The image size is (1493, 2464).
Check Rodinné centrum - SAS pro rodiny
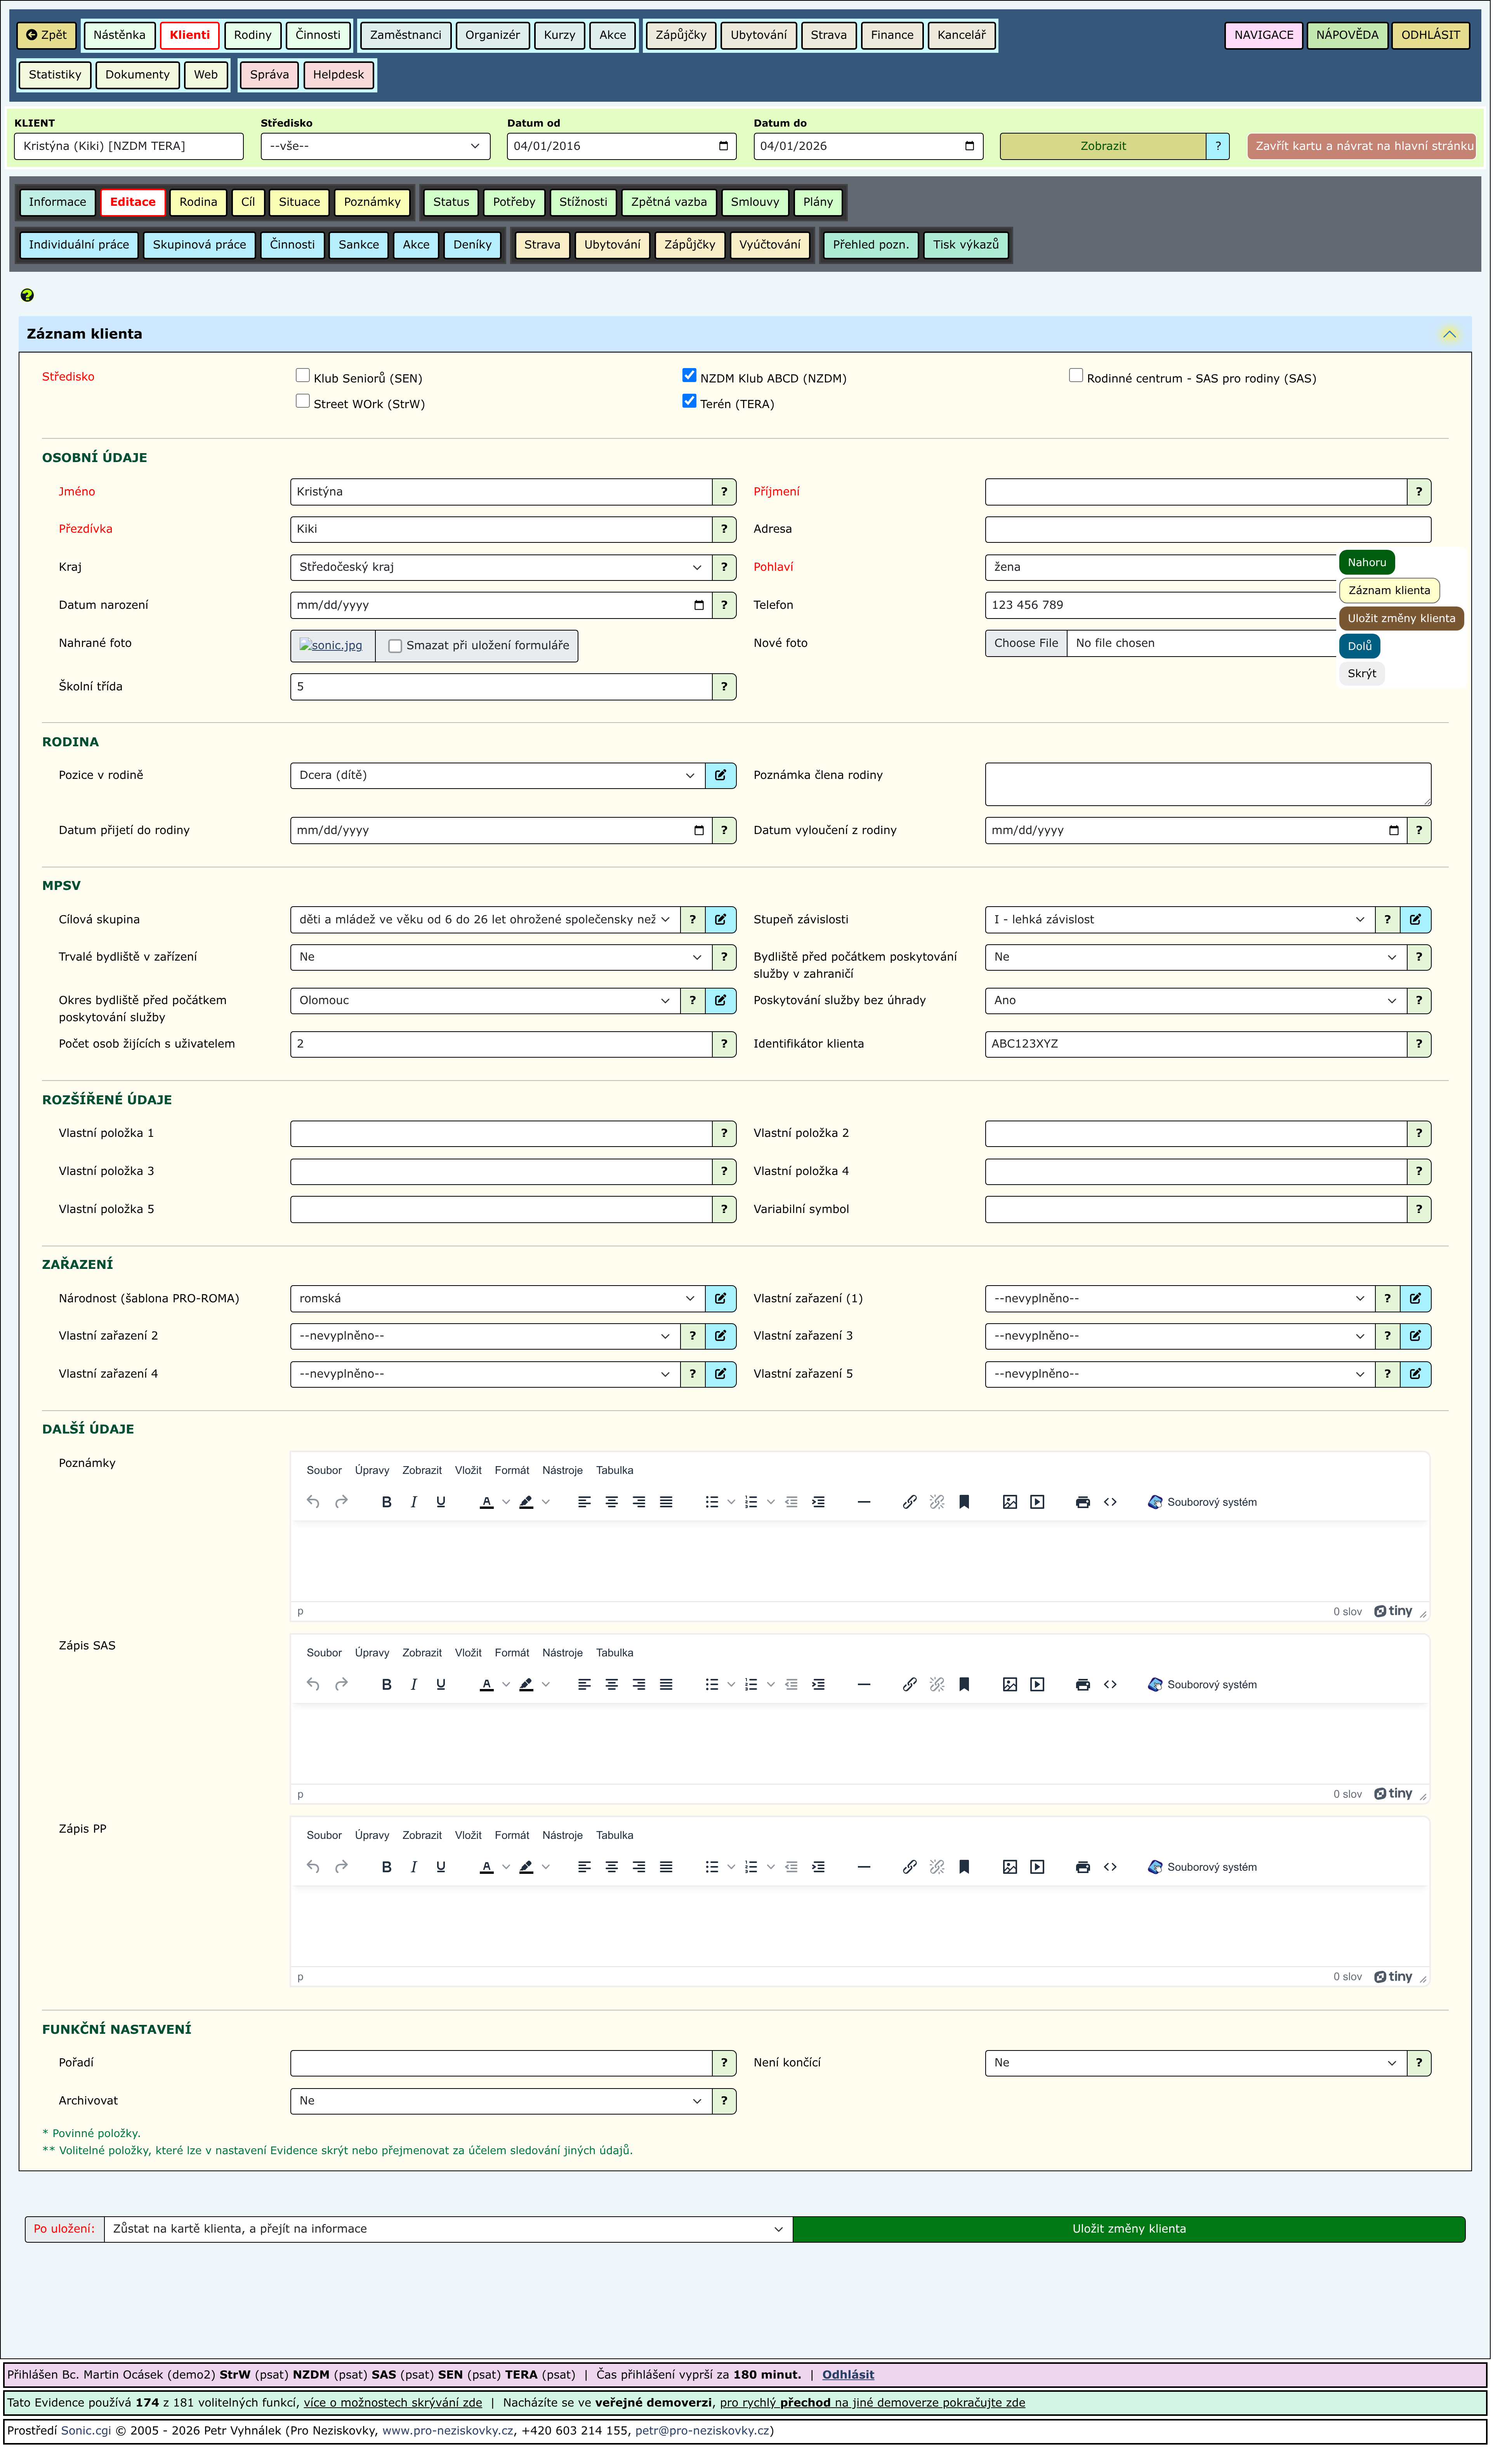1076,376
